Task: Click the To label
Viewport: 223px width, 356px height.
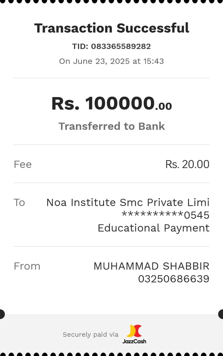Action: tap(19, 202)
